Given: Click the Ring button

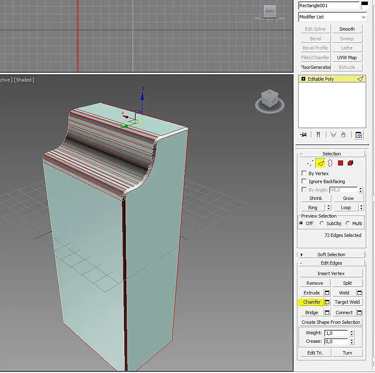Looking at the screenshot, I should [x=312, y=208].
